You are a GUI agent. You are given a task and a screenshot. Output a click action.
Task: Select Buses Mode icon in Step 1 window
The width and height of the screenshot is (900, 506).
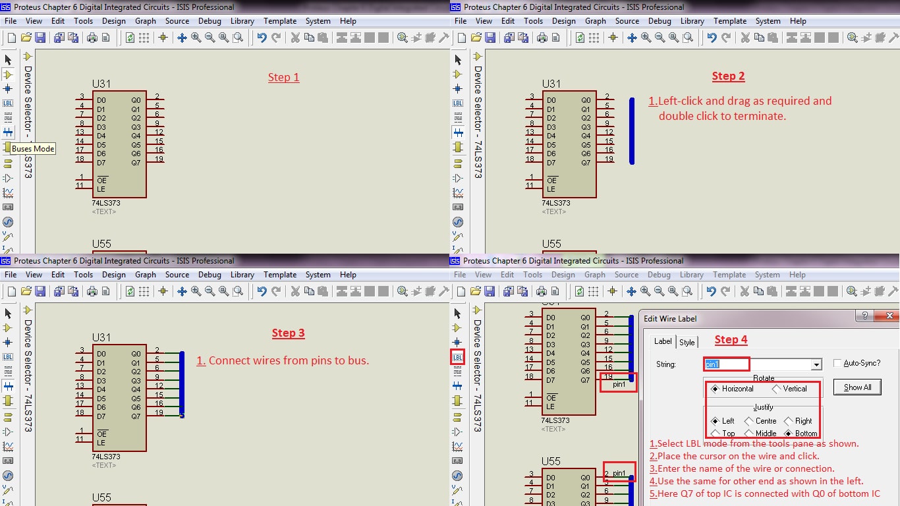point(8,132)
